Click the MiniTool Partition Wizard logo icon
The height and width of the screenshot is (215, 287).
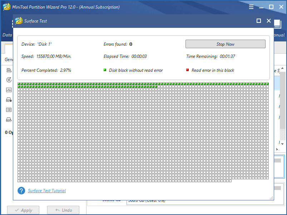pyautogui.click(x=7, y=7)
